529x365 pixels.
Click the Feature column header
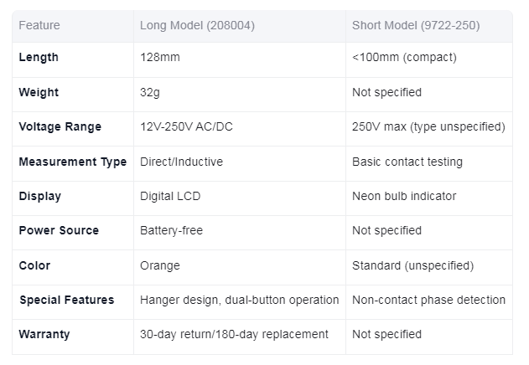pyautogui.click(x=39, y=25)
